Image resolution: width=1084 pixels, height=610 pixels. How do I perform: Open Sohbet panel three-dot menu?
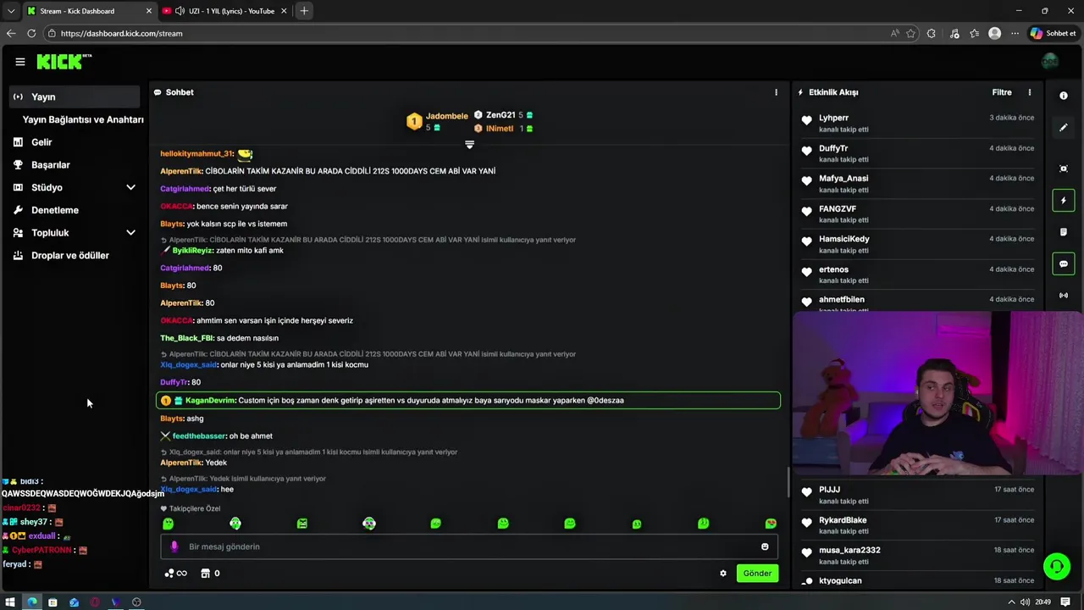[x=776, y=92]
